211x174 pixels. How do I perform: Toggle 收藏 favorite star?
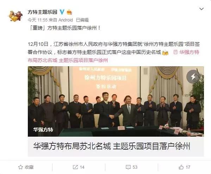[26, 167]
